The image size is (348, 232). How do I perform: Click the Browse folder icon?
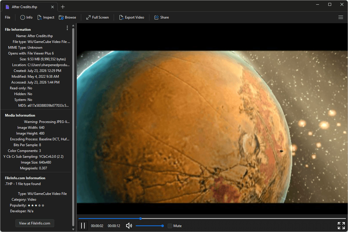pos(61,17)
